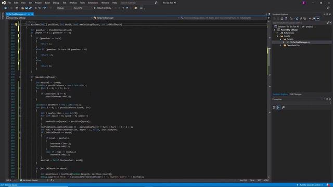The image size is (333, 187).
Task: Pin the TicTacToeManager.cs tab
Action: click(x=29, y=14)
